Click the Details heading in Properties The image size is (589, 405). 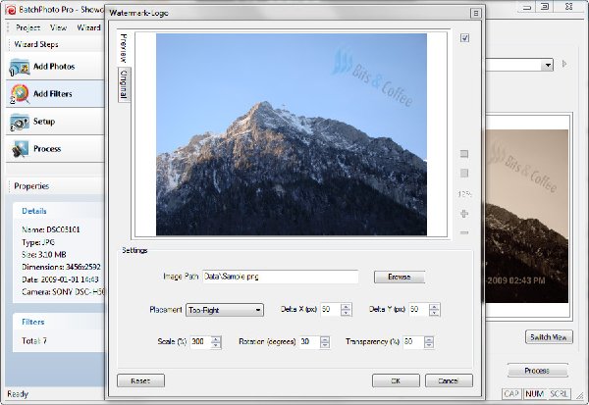pos(34,211)
